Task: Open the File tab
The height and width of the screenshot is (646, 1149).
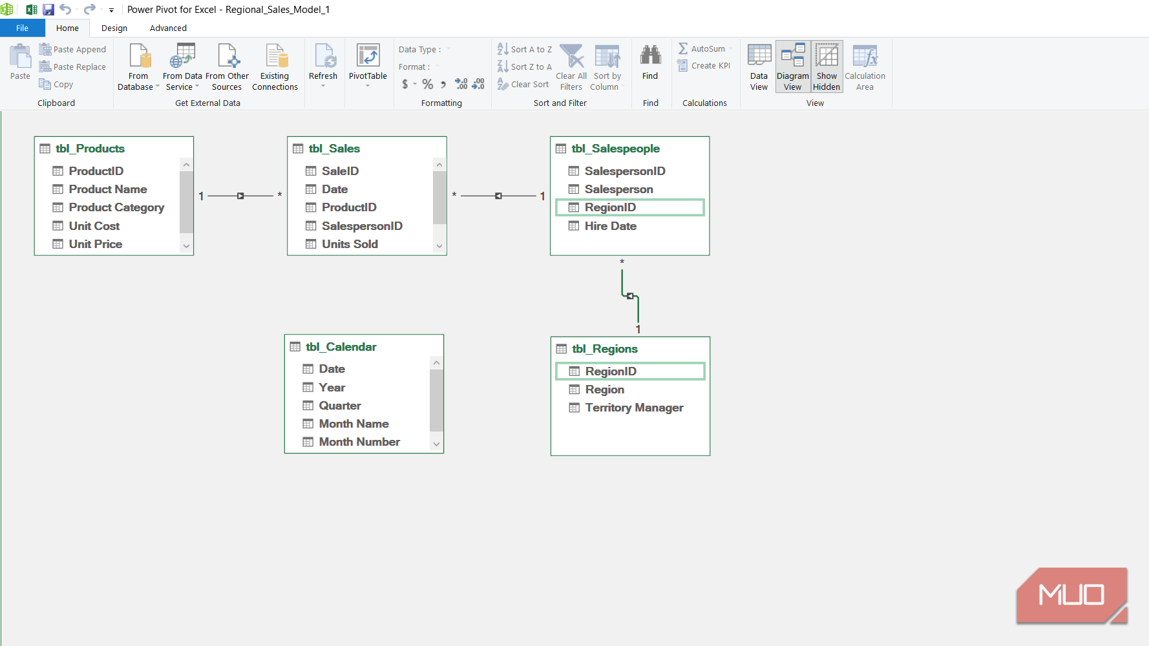Action: click(22, 28)
